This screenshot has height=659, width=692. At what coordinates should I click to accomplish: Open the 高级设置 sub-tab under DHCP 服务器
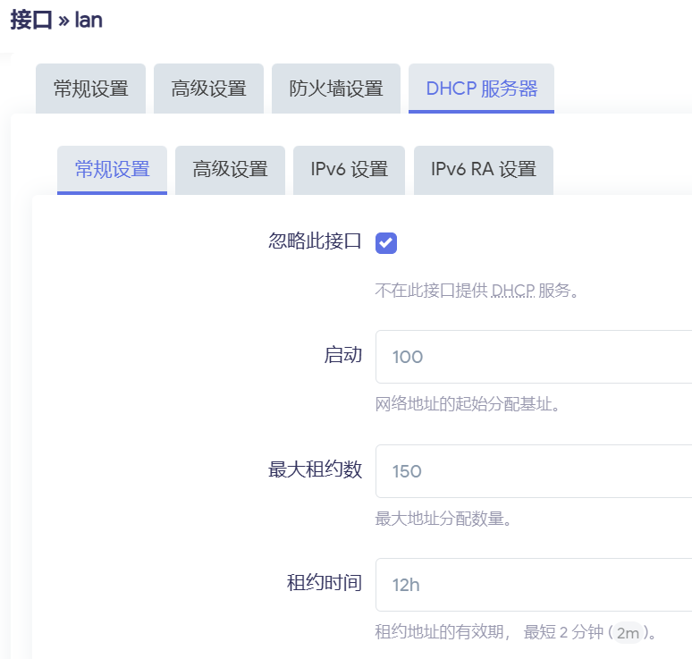point(230,170)
